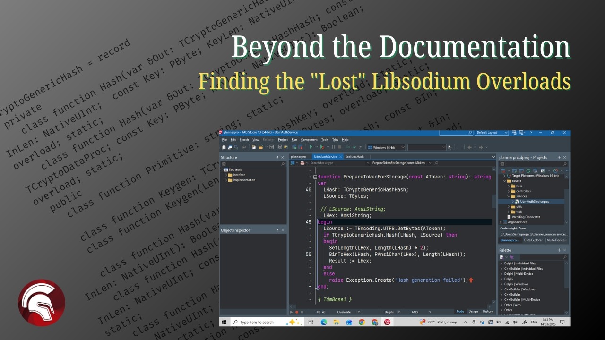Open the Component menu
The height and width of the screenshot is (340, 605).
coord(309,140)
